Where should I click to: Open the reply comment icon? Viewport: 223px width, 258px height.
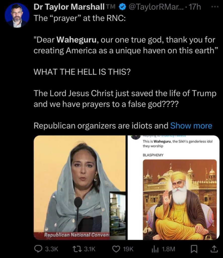(x=38, y=249)
